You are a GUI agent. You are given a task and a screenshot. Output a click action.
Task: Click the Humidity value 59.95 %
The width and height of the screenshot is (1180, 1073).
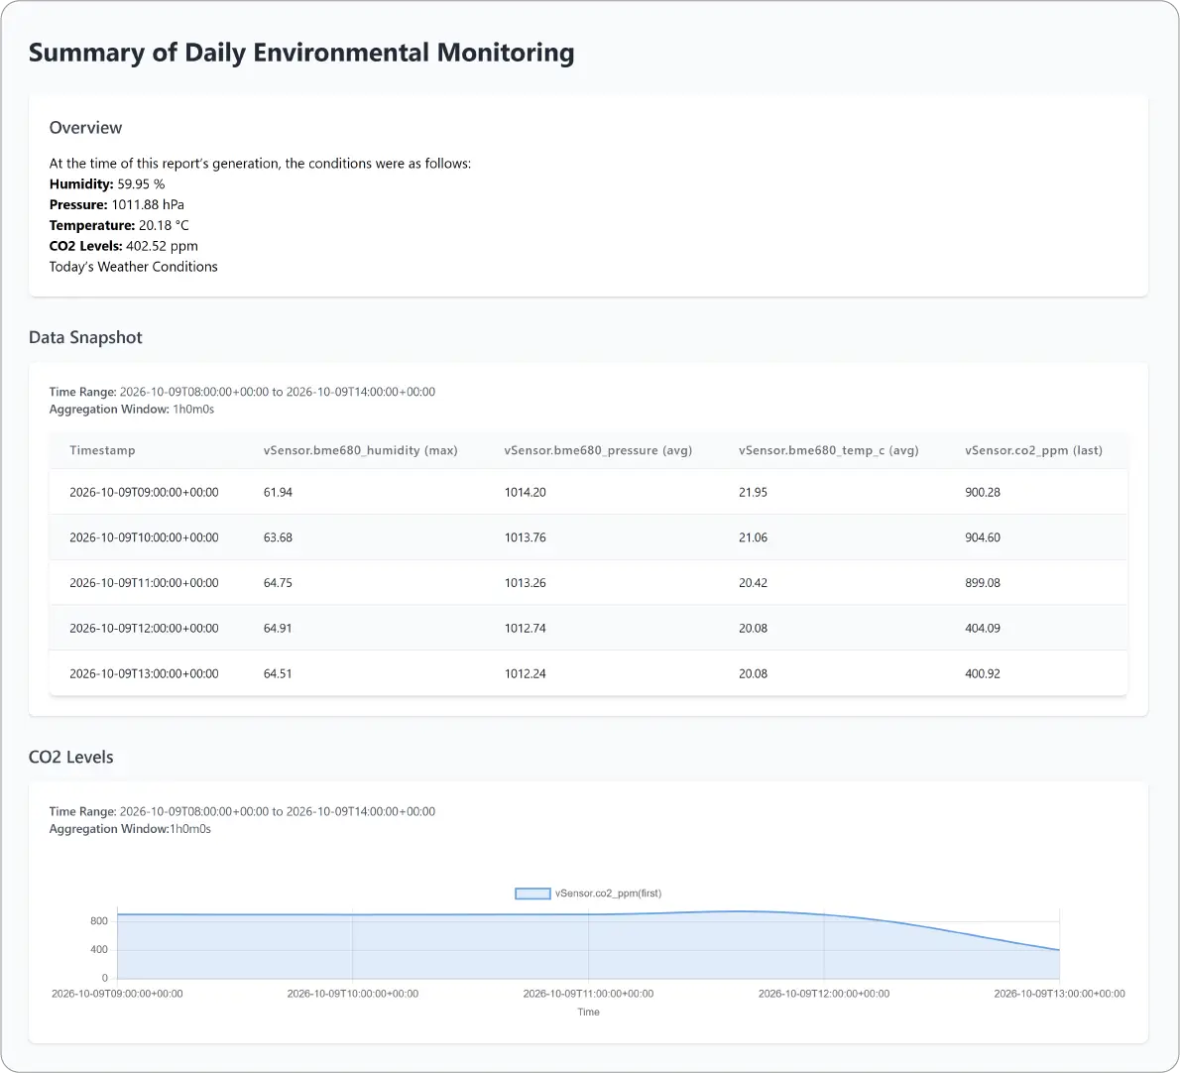(x=141, y=184)
